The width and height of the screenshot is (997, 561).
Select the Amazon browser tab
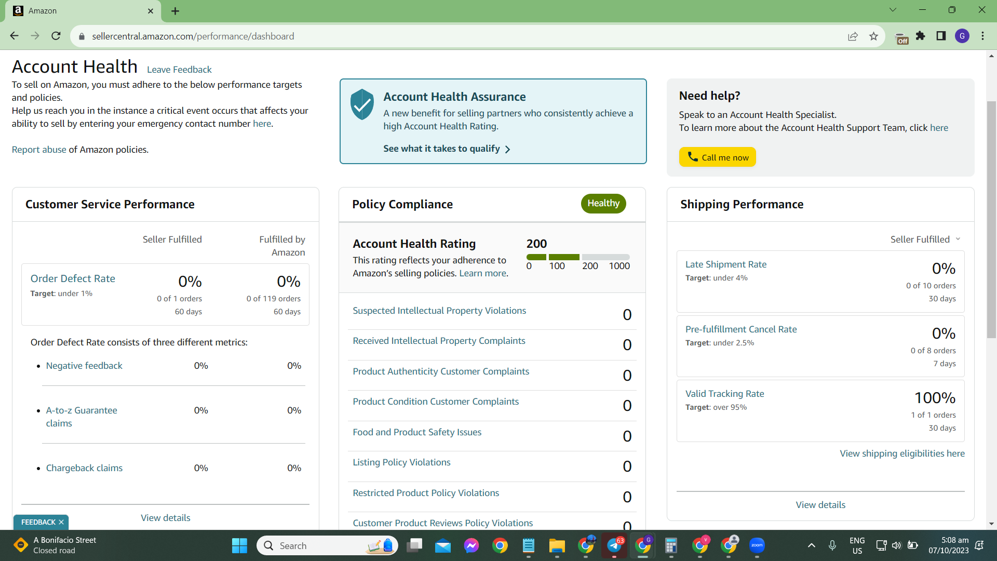(x=83, y=11)
